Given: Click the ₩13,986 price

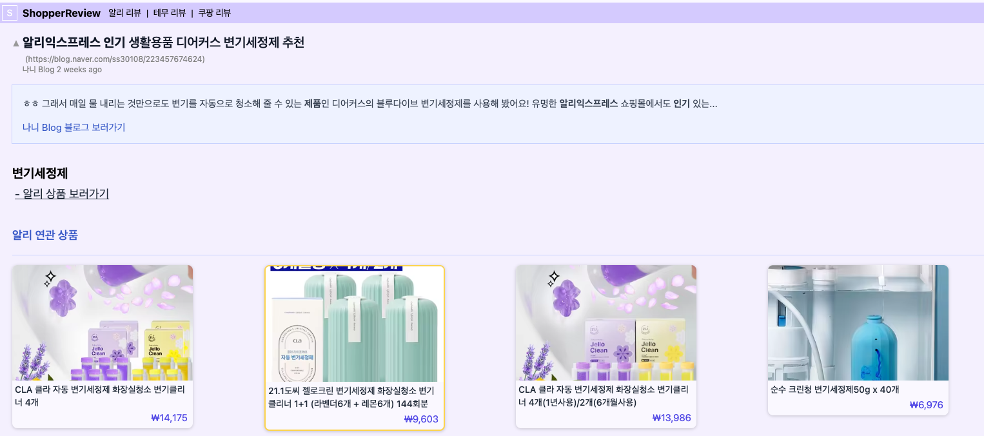Looking at the screenshot, I should coord(672,418).
